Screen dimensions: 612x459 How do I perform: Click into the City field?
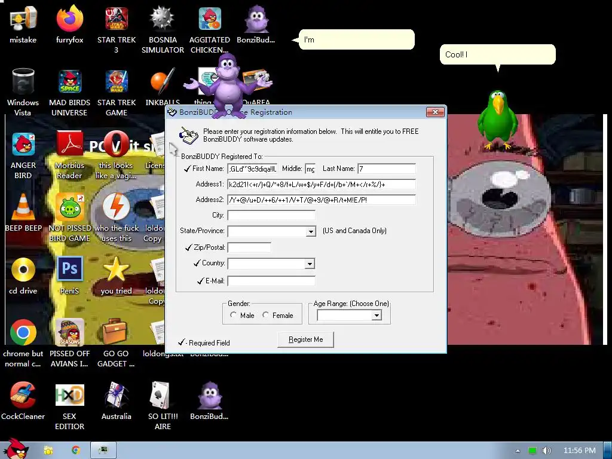pyautogui.click(x=271, y=215)
